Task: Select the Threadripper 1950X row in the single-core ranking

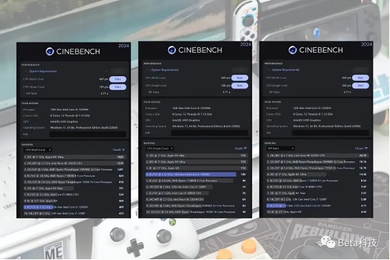Action: tap(196, 212)
